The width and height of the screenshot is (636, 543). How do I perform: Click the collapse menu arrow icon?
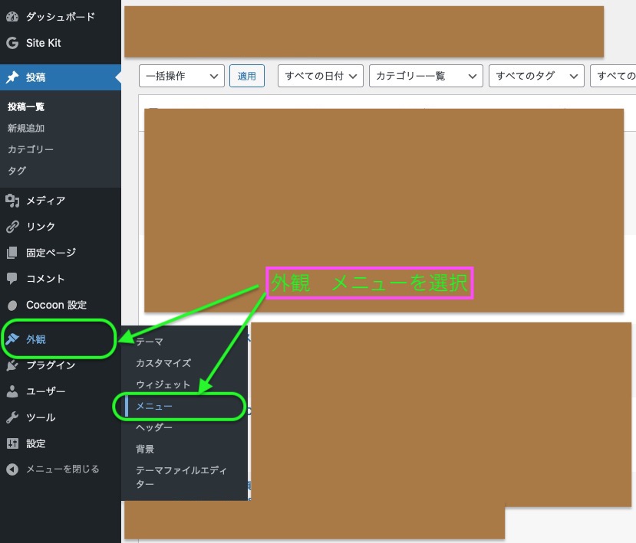[x=12, y=469]
